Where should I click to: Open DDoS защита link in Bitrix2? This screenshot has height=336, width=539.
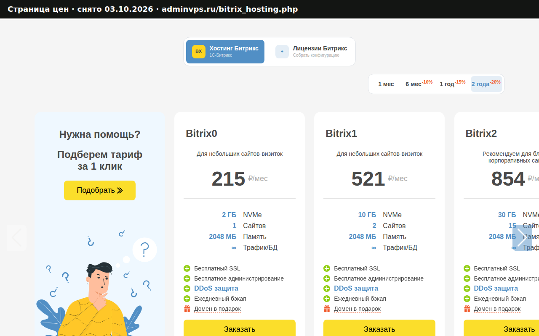point(496,289)
